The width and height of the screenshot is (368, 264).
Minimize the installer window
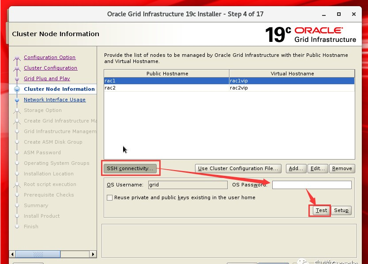coord(324,14)
